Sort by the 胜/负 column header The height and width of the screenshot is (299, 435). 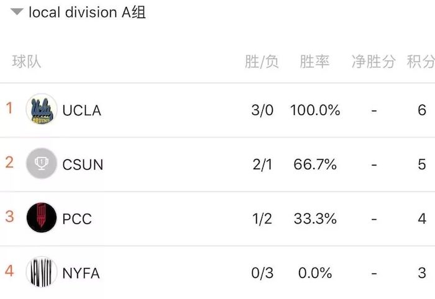coord(262,62)
